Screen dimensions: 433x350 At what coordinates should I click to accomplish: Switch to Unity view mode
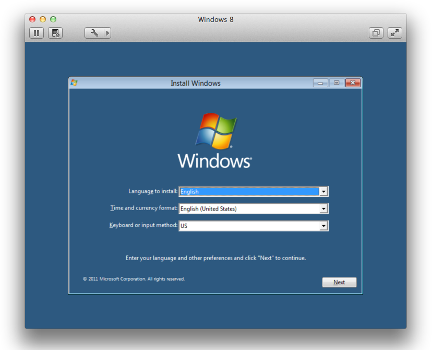376,33
